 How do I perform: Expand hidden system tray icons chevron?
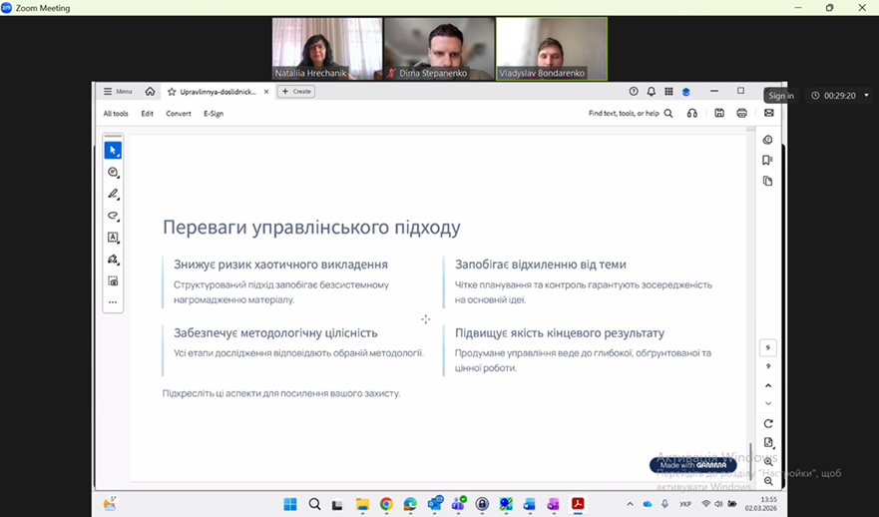click(630, 504)
